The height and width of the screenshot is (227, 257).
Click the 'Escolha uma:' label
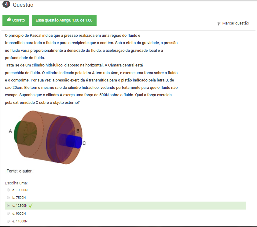[16, 183]
